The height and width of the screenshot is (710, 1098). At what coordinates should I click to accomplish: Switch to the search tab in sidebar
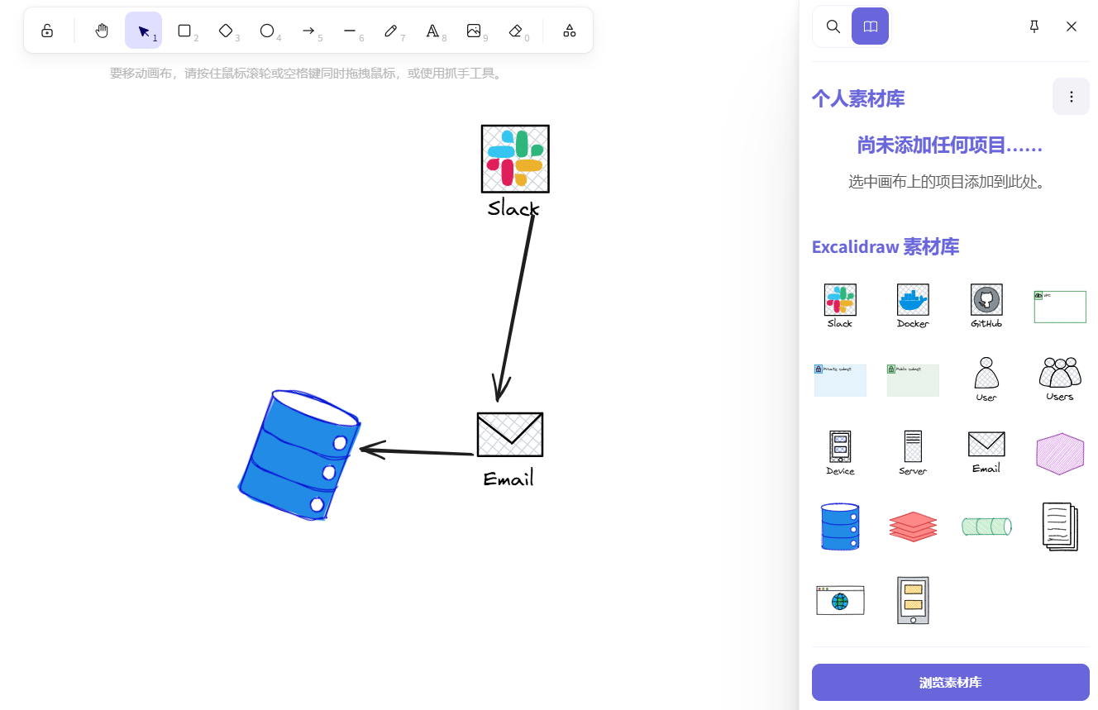(833, 26)
